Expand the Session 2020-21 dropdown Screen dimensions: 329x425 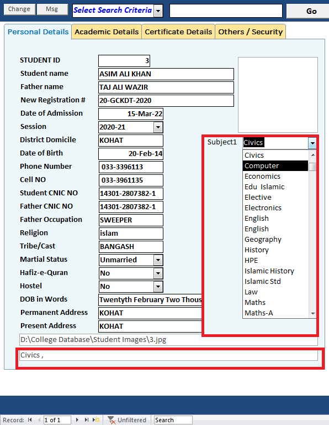point(158,127)
